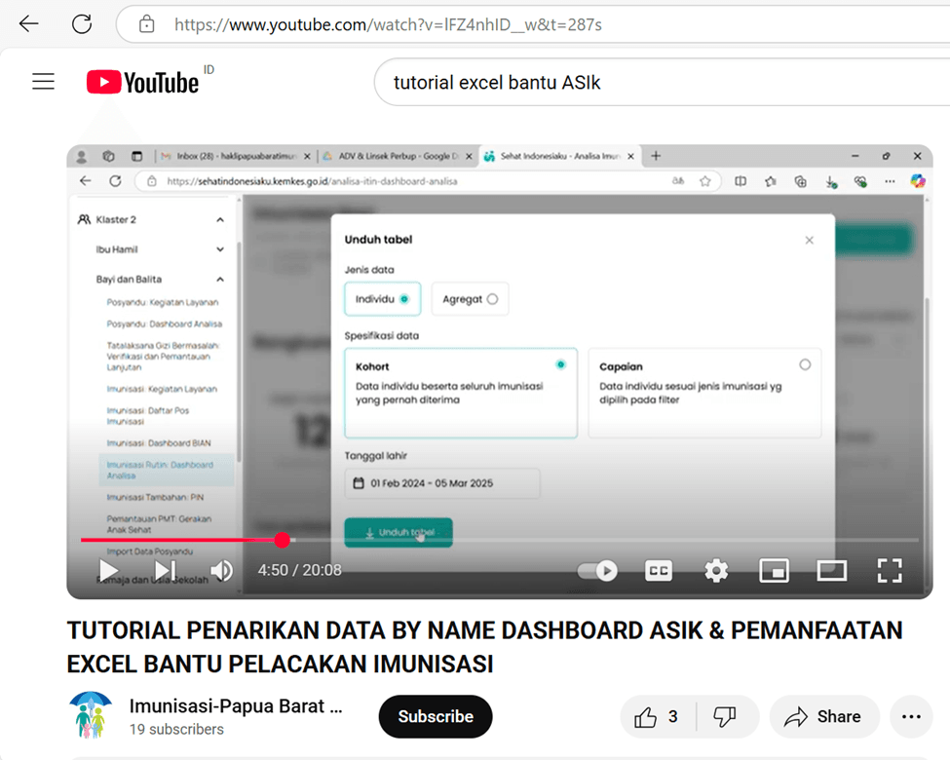Viewport: 950px width, 760px height.
Task: Open more actions three-dot menu
Action: (911, 717)
